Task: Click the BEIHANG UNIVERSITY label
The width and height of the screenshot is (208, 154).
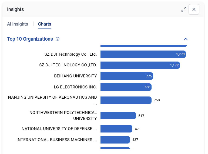Action: click(x=75, y=76)
